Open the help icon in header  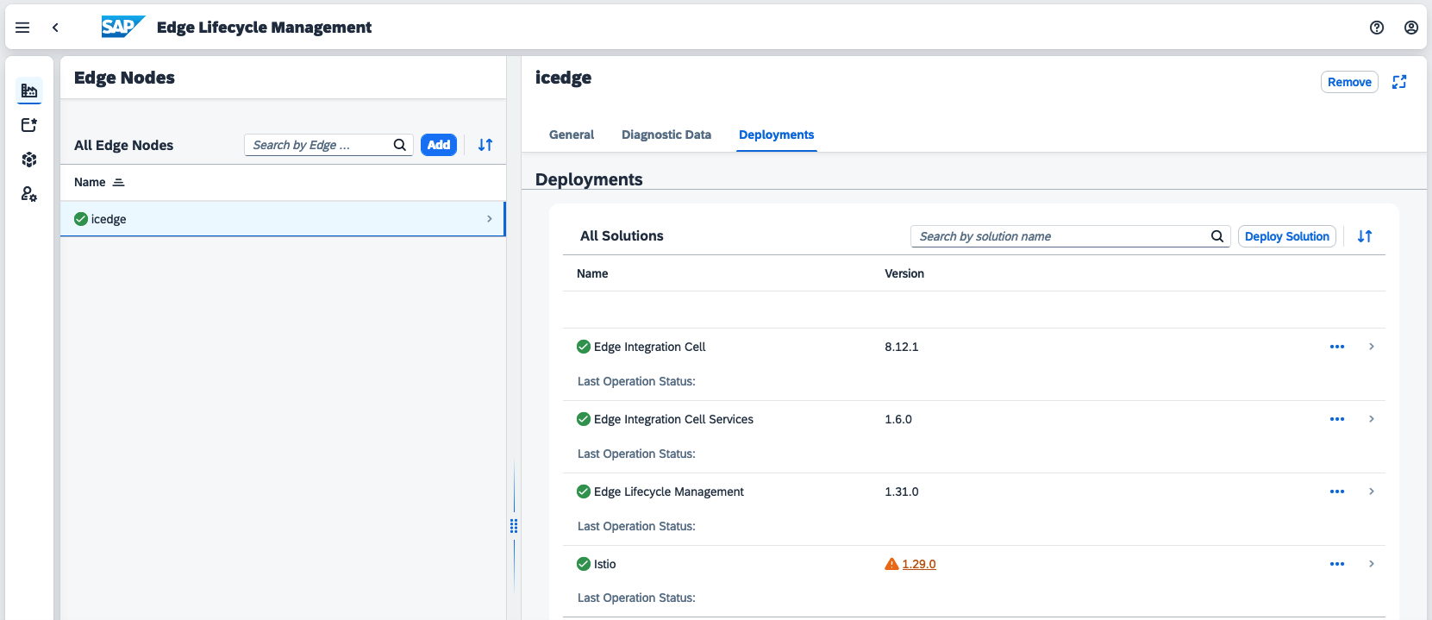pyautogui.click(x=1377, y=28)
